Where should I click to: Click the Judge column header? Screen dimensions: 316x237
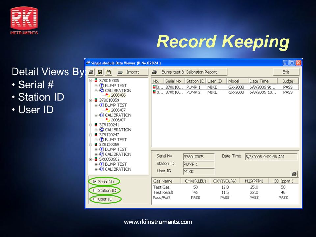click(288, 81)
